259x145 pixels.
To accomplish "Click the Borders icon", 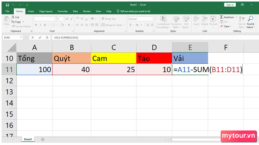I will click(53, 25).
